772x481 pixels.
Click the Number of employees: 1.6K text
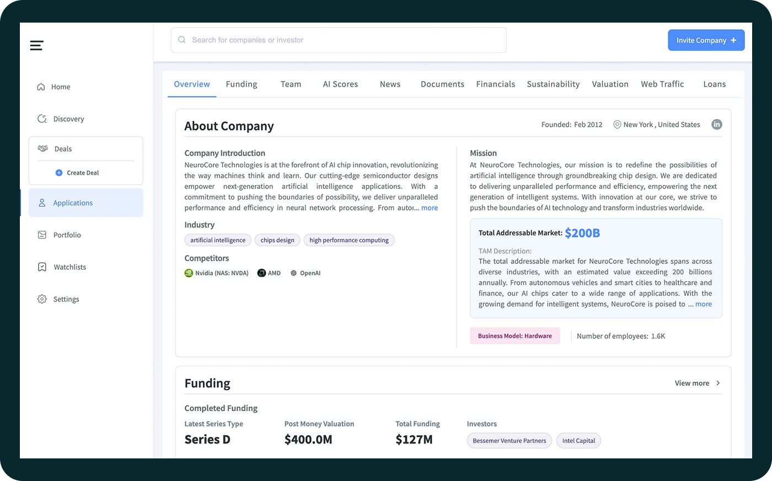click(x=621, y=336)
